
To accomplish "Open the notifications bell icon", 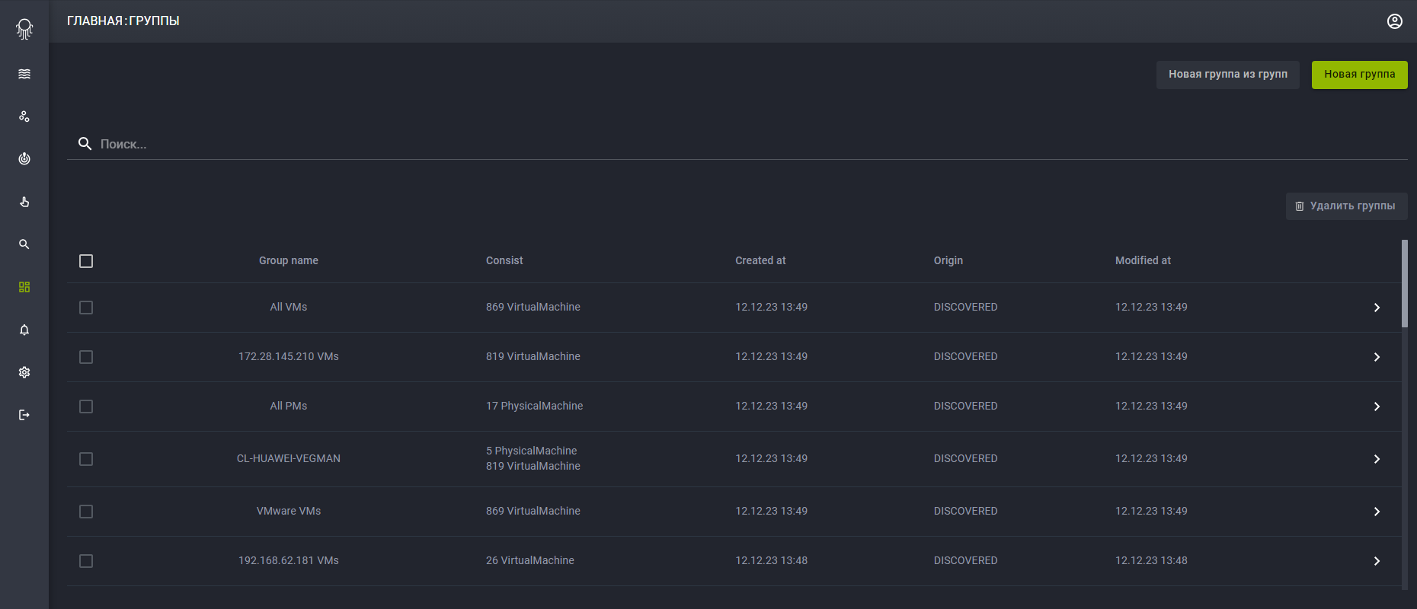I will 24,330.
